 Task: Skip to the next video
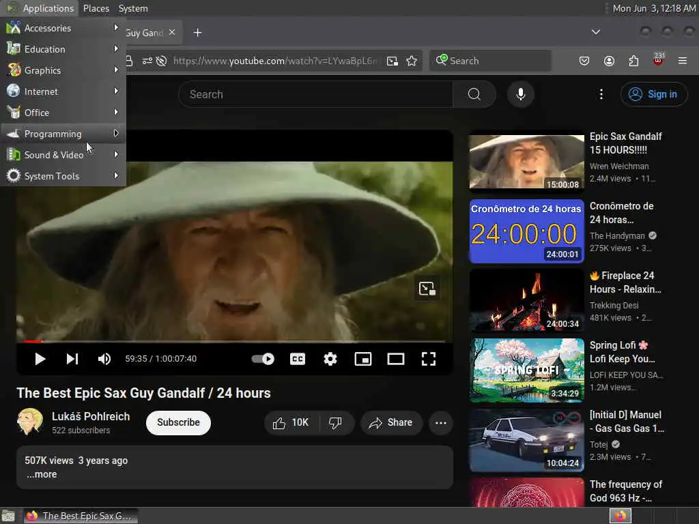(x=72, y=359)
